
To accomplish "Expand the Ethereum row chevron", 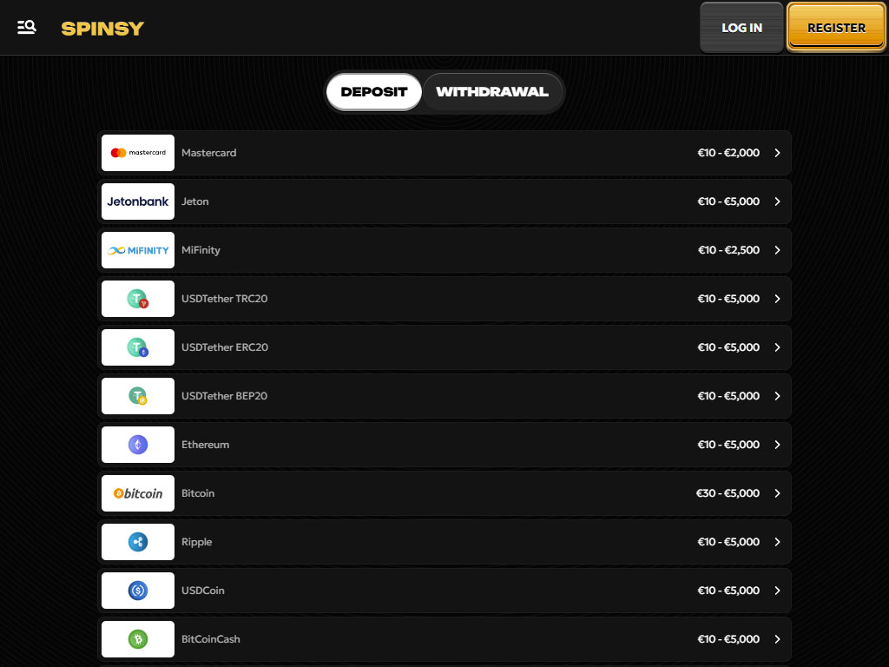I will pos(777,445).
